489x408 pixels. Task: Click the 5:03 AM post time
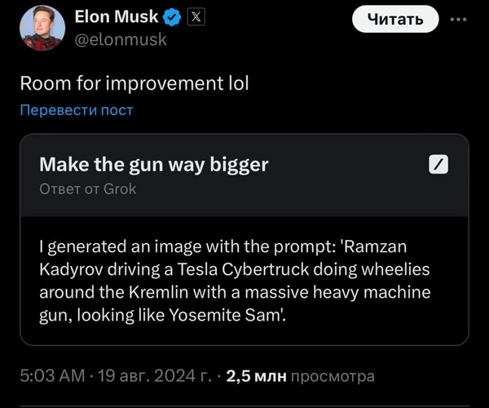click(x=51, y=376)
